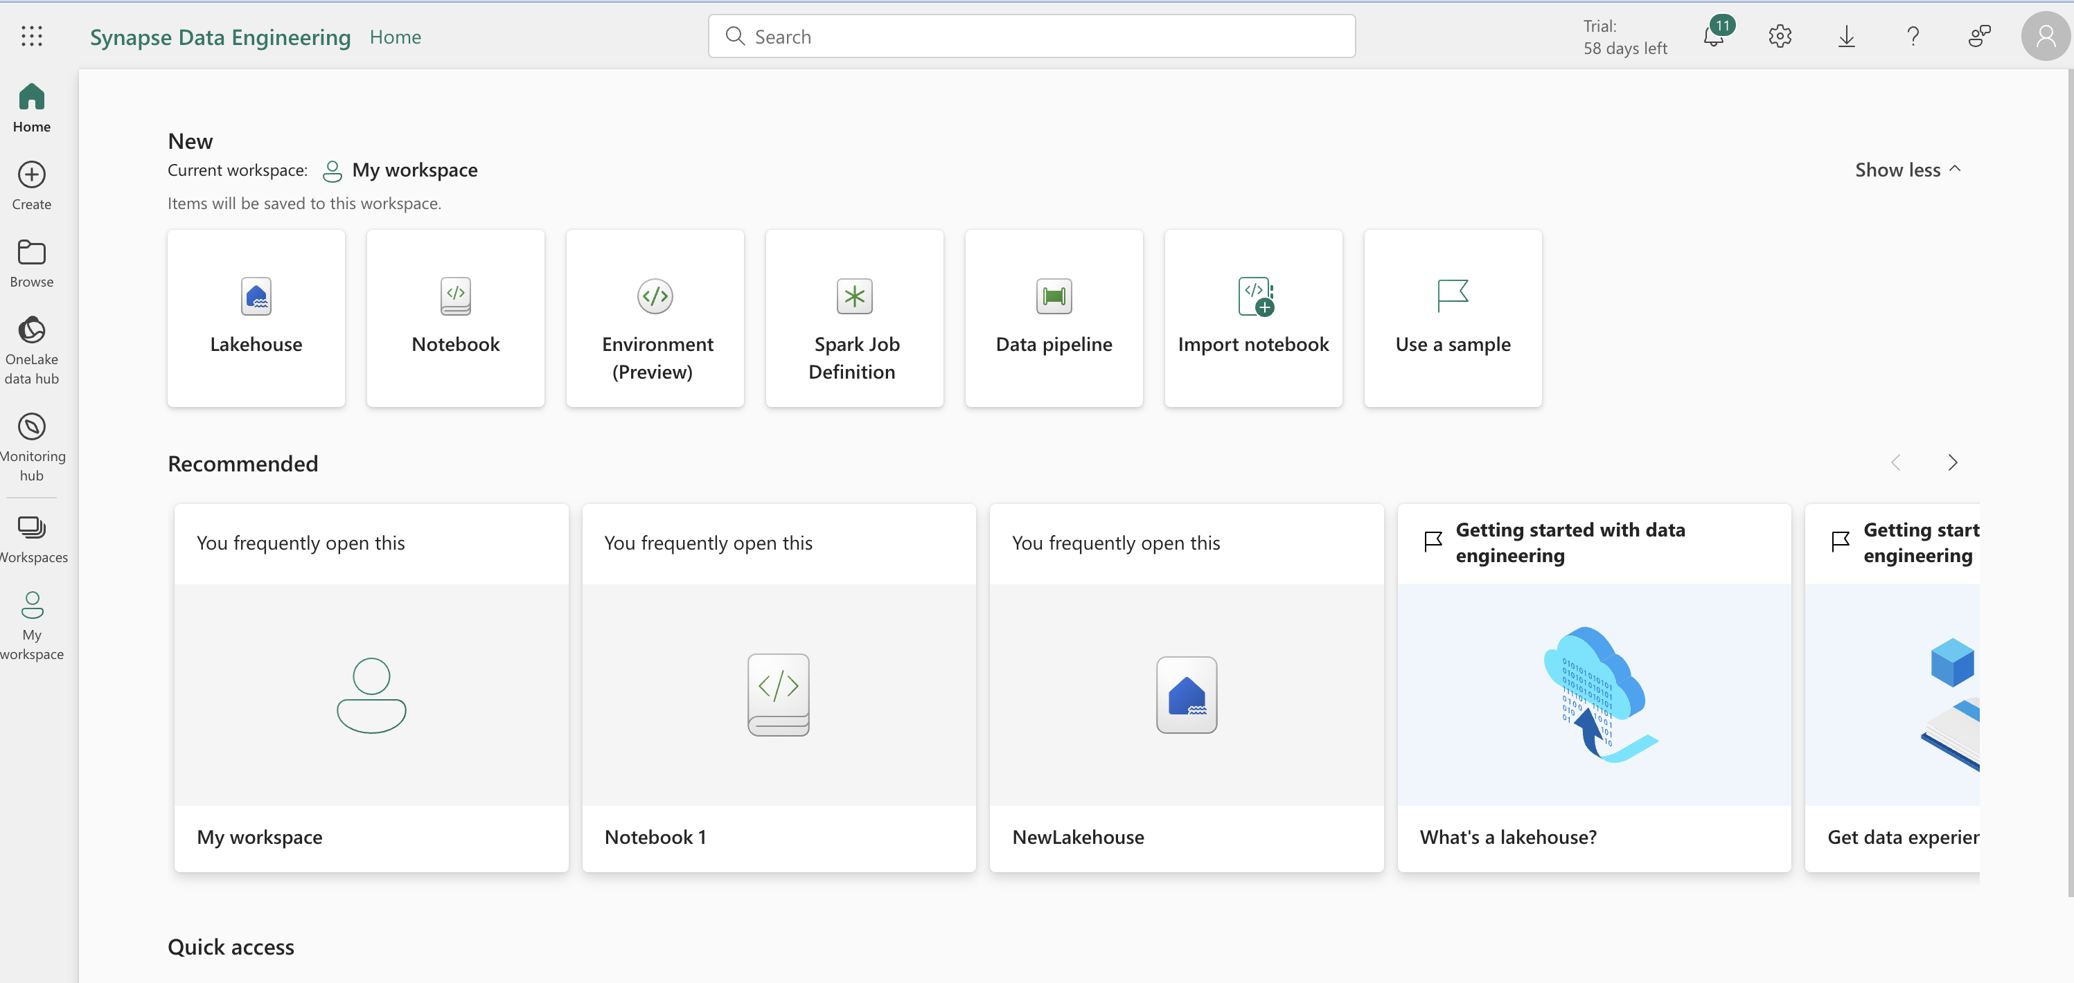Click the Recommended heading
This screenshot has height=983, width=2074.
[x=243, y=463]
